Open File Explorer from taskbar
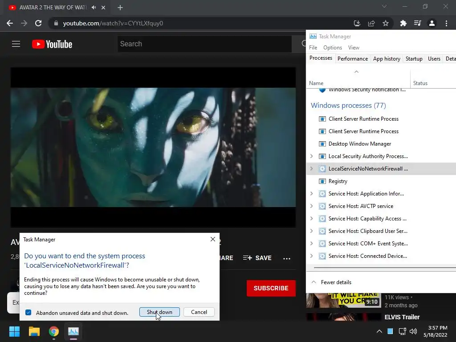Screen dimensions: 456x342 click(x=34, y=331)
